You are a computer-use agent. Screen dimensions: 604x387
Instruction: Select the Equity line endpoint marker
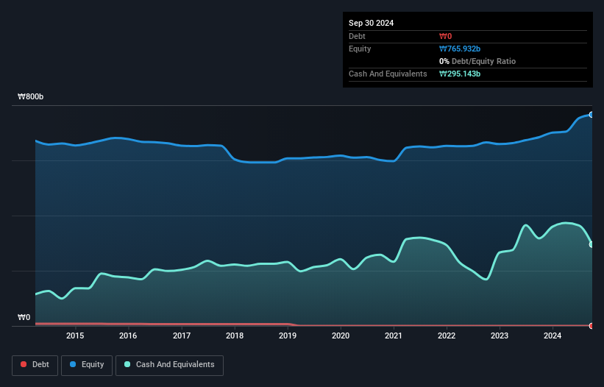[591, 115]
